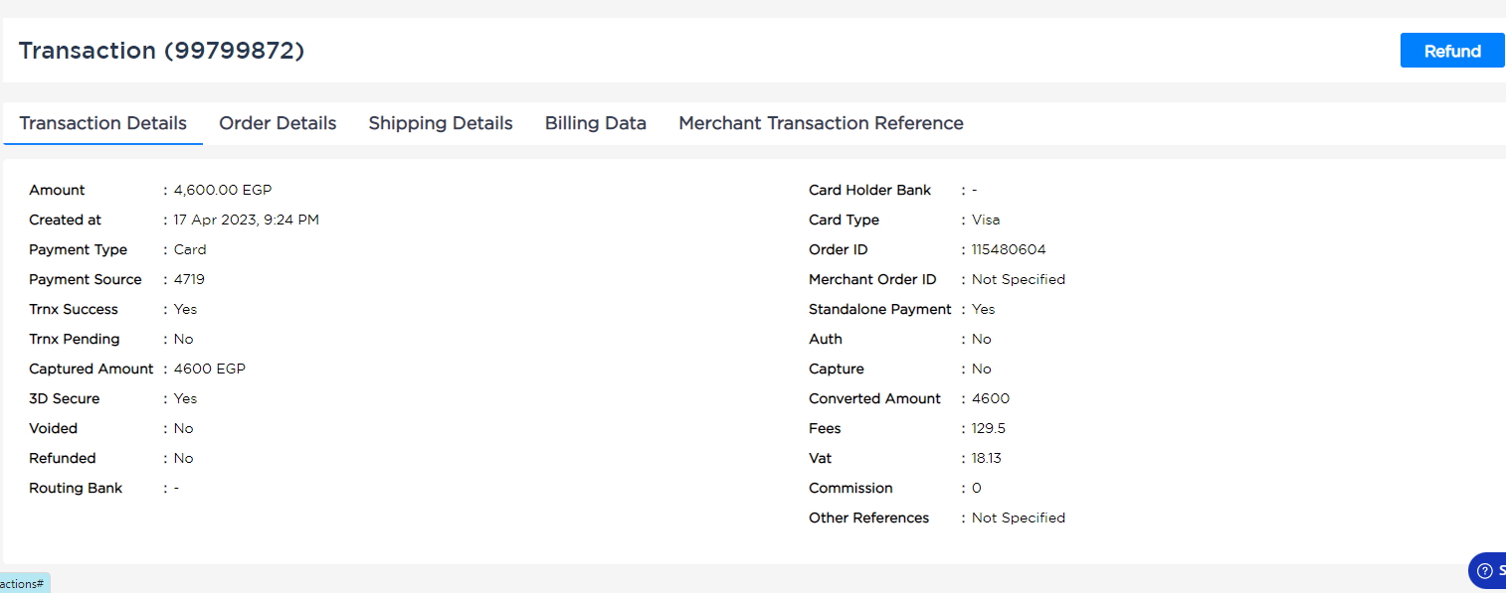Go to Merchant Transaction Reference tab
This screenshot has height=593, width=1506.
tap(821, 123)
